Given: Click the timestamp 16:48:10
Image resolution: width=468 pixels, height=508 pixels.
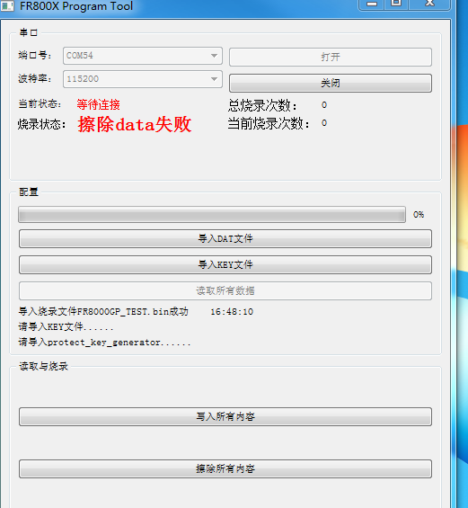Looking at the screenshot, I should pos(232,312).
